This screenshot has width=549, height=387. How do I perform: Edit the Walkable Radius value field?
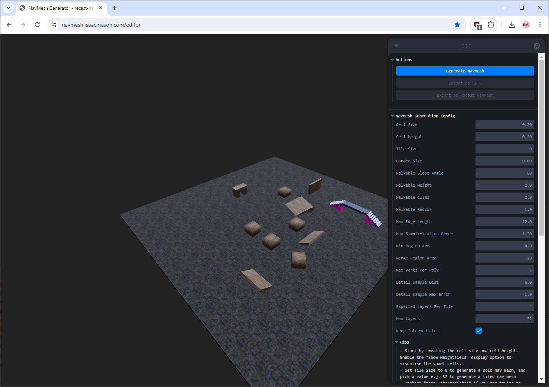point(504,209)
